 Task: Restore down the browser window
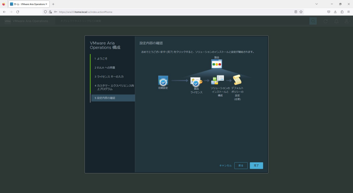[340, 4]
